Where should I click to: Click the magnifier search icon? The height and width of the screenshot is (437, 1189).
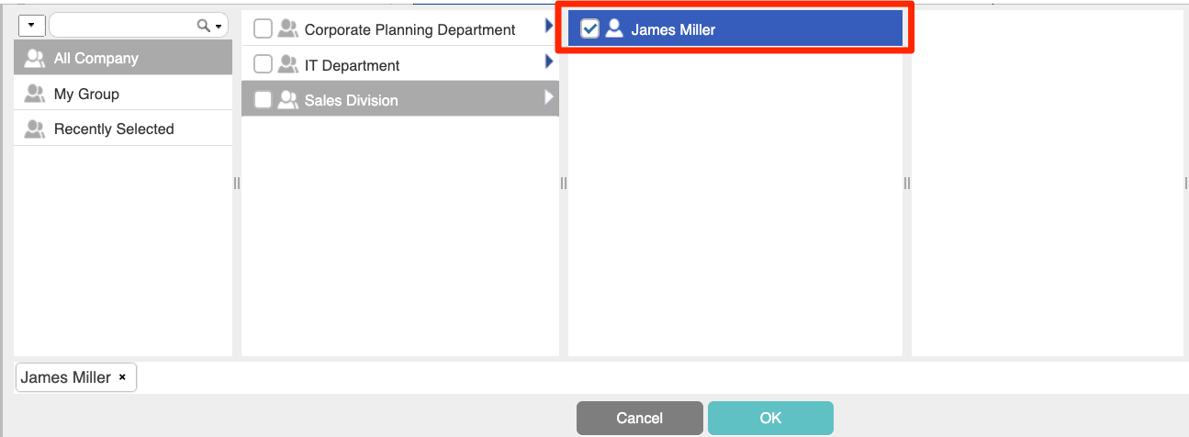tap(205, 27)
